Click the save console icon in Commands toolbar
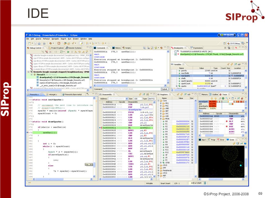The width and height of the screenshot is (265, 198). point(144,48)
